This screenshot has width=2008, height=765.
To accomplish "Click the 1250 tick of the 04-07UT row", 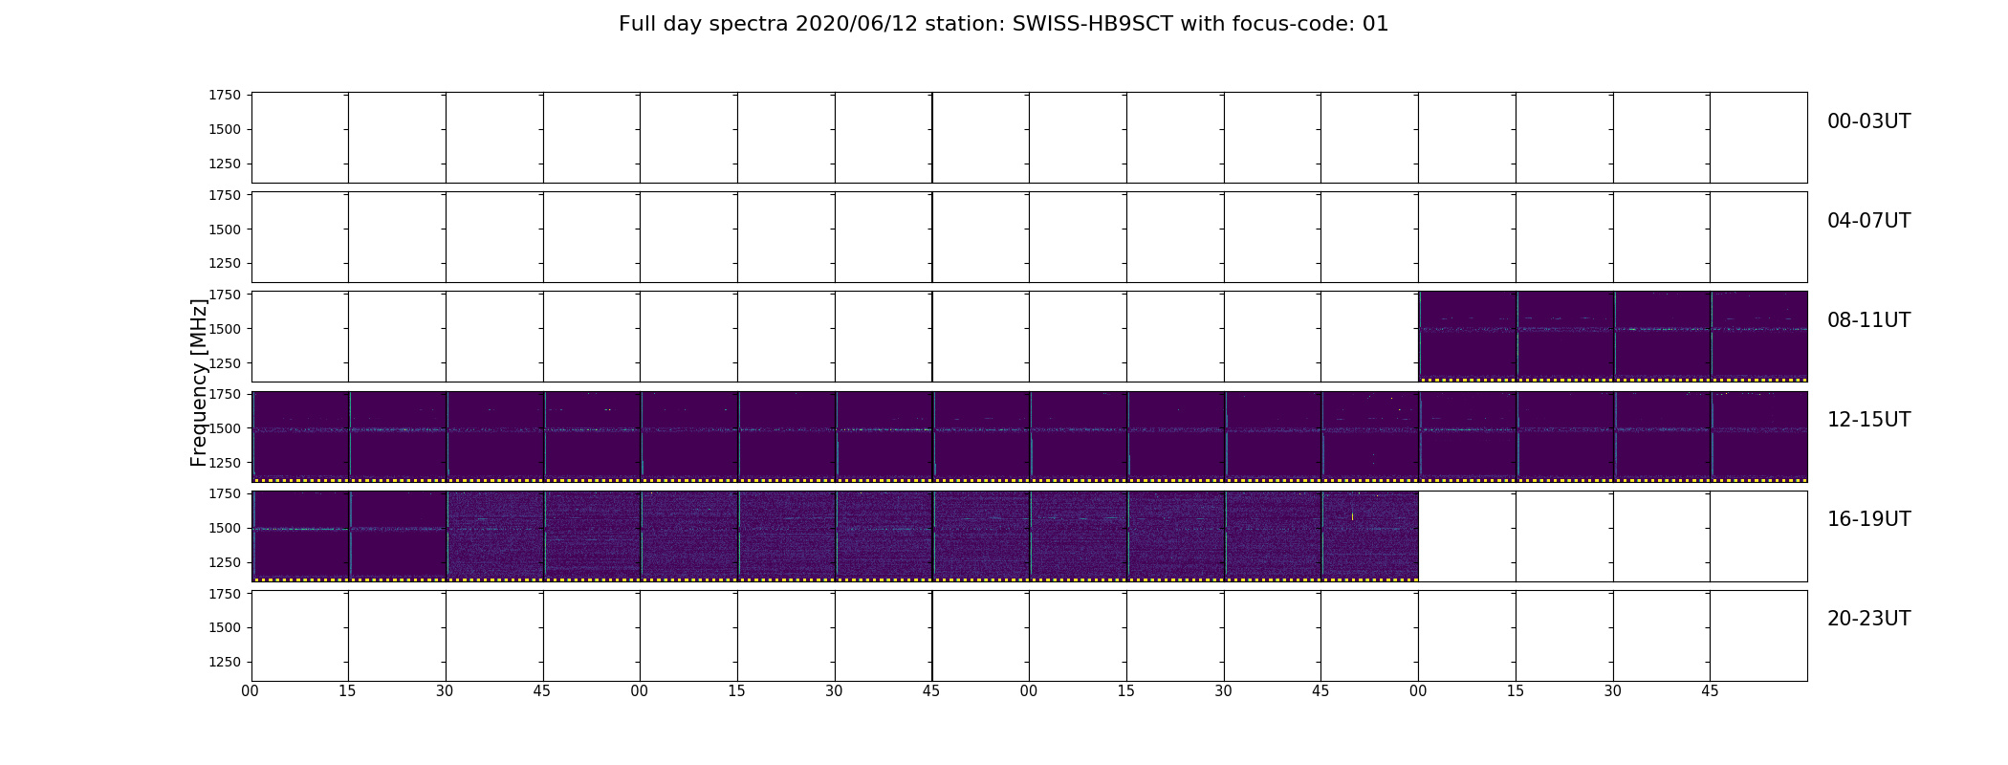I will coord(224,264).
